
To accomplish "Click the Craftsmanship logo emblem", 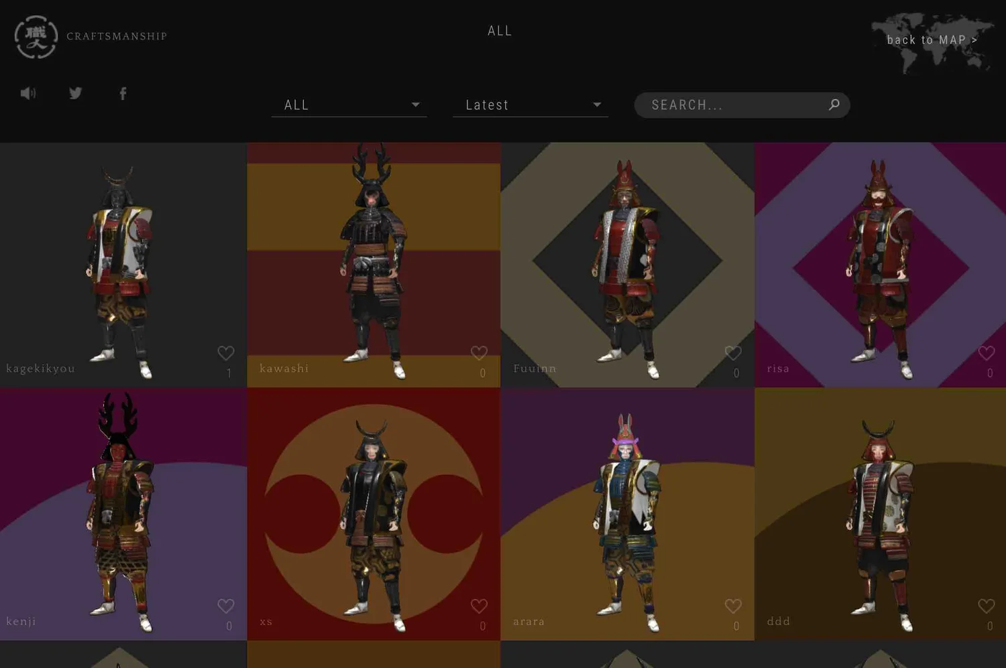I will tap(36, 37).
